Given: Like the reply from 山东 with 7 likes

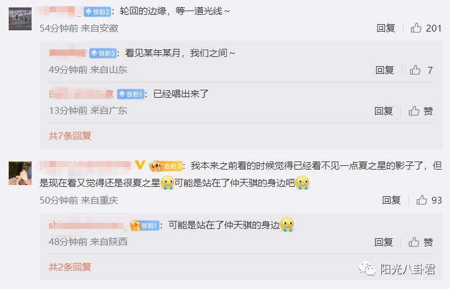Looking at the screenshot, I should [x=421, y=70].
